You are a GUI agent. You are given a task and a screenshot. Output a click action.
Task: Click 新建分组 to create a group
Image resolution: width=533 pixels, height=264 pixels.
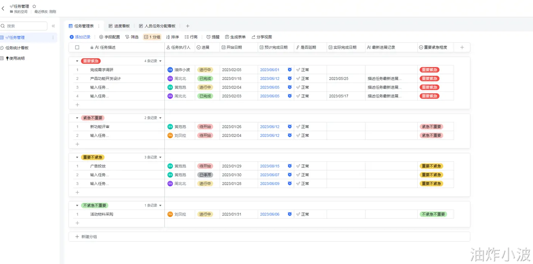(x=86, y=237)
